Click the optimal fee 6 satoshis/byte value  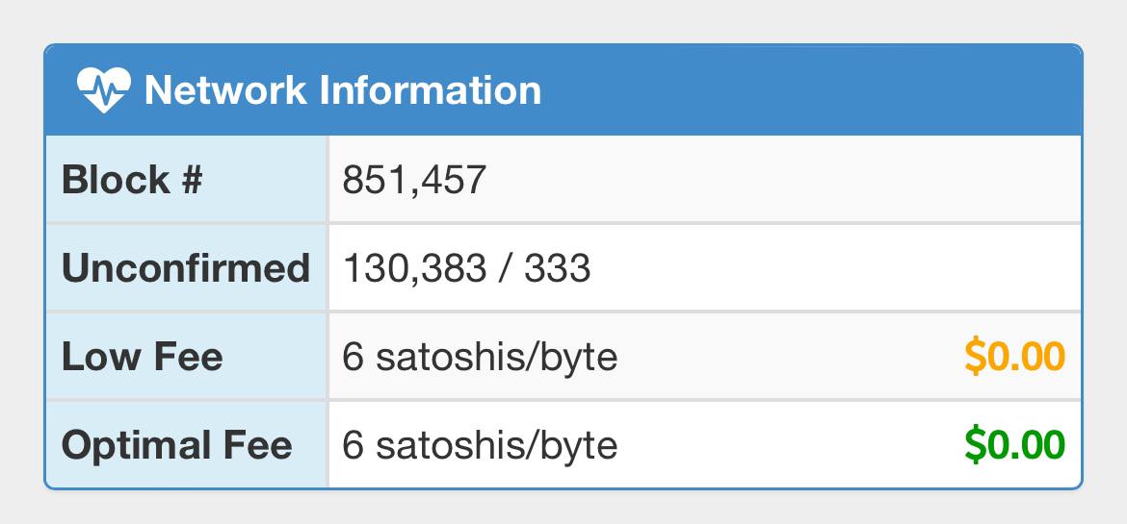pyautogui.click(x=480, y=445)
